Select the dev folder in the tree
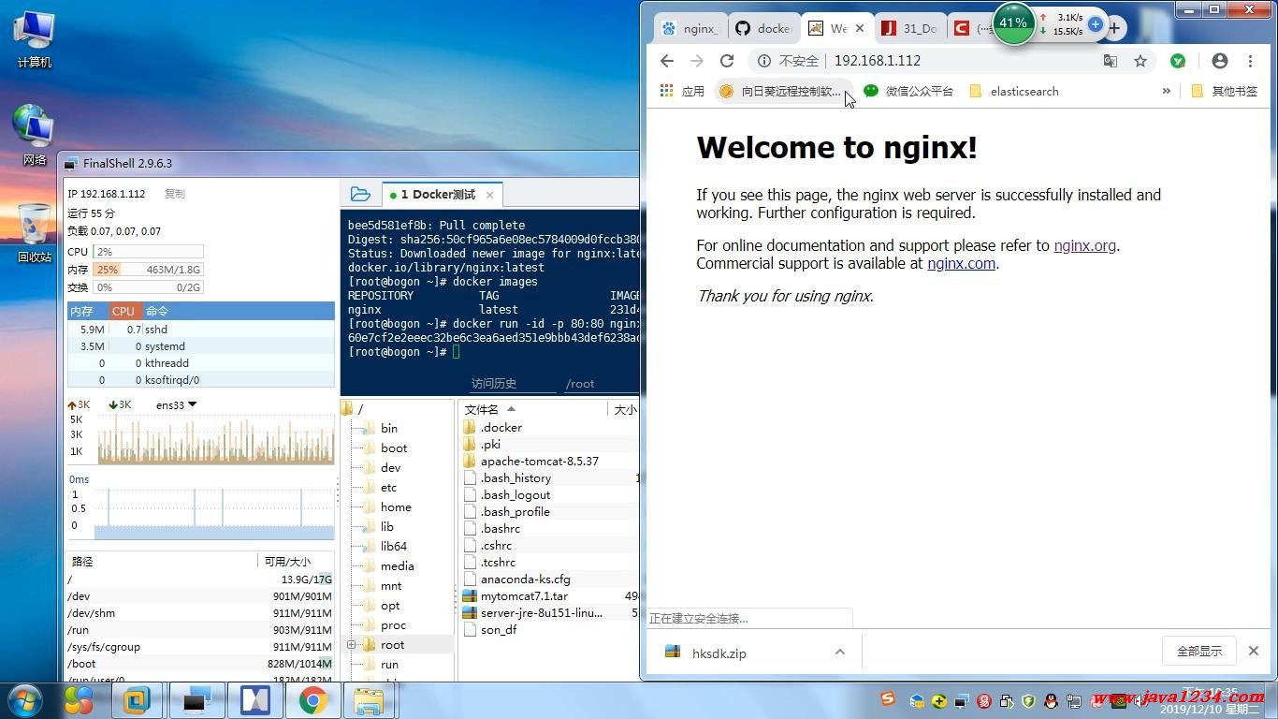Image resolution: width=1278 pixels, height=719 pixels. click(390, 468)
